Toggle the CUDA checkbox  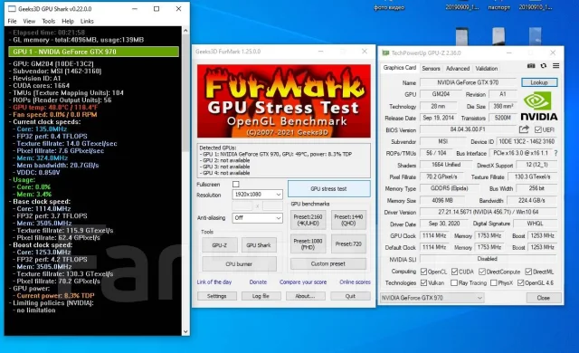coord(454,272)
